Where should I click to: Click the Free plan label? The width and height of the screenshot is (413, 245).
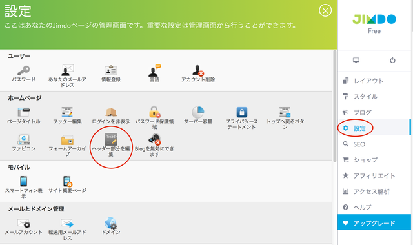[374, 31]
